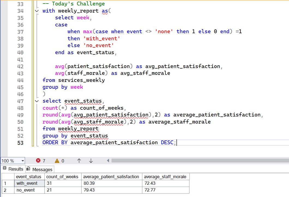Open the 100 % zoom dropdown

23,161
